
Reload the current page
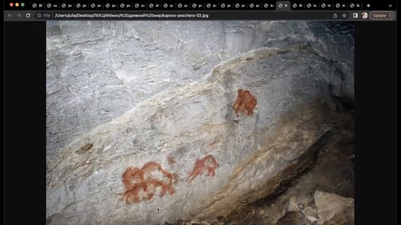(28, 16)
